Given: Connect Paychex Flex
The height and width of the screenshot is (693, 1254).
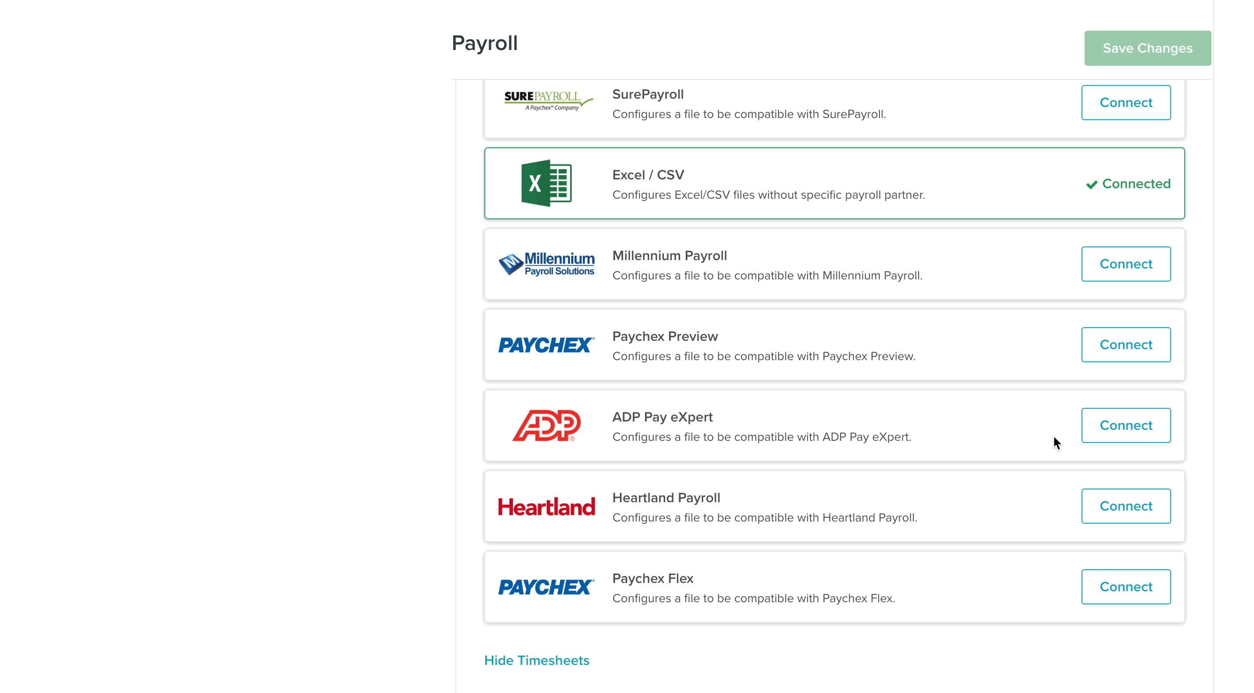Looking at the screenshot, I should [x=1125, y=587].
